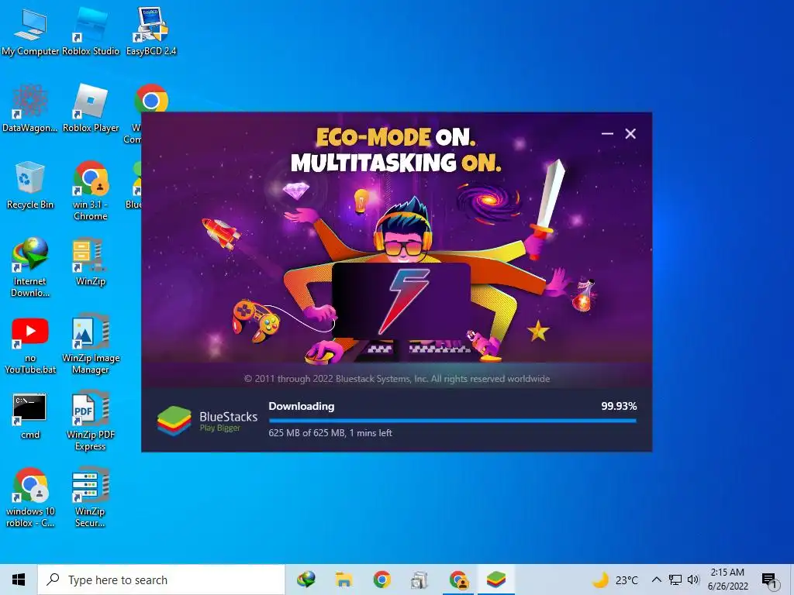Open network status tray icon

coord(675,580)
